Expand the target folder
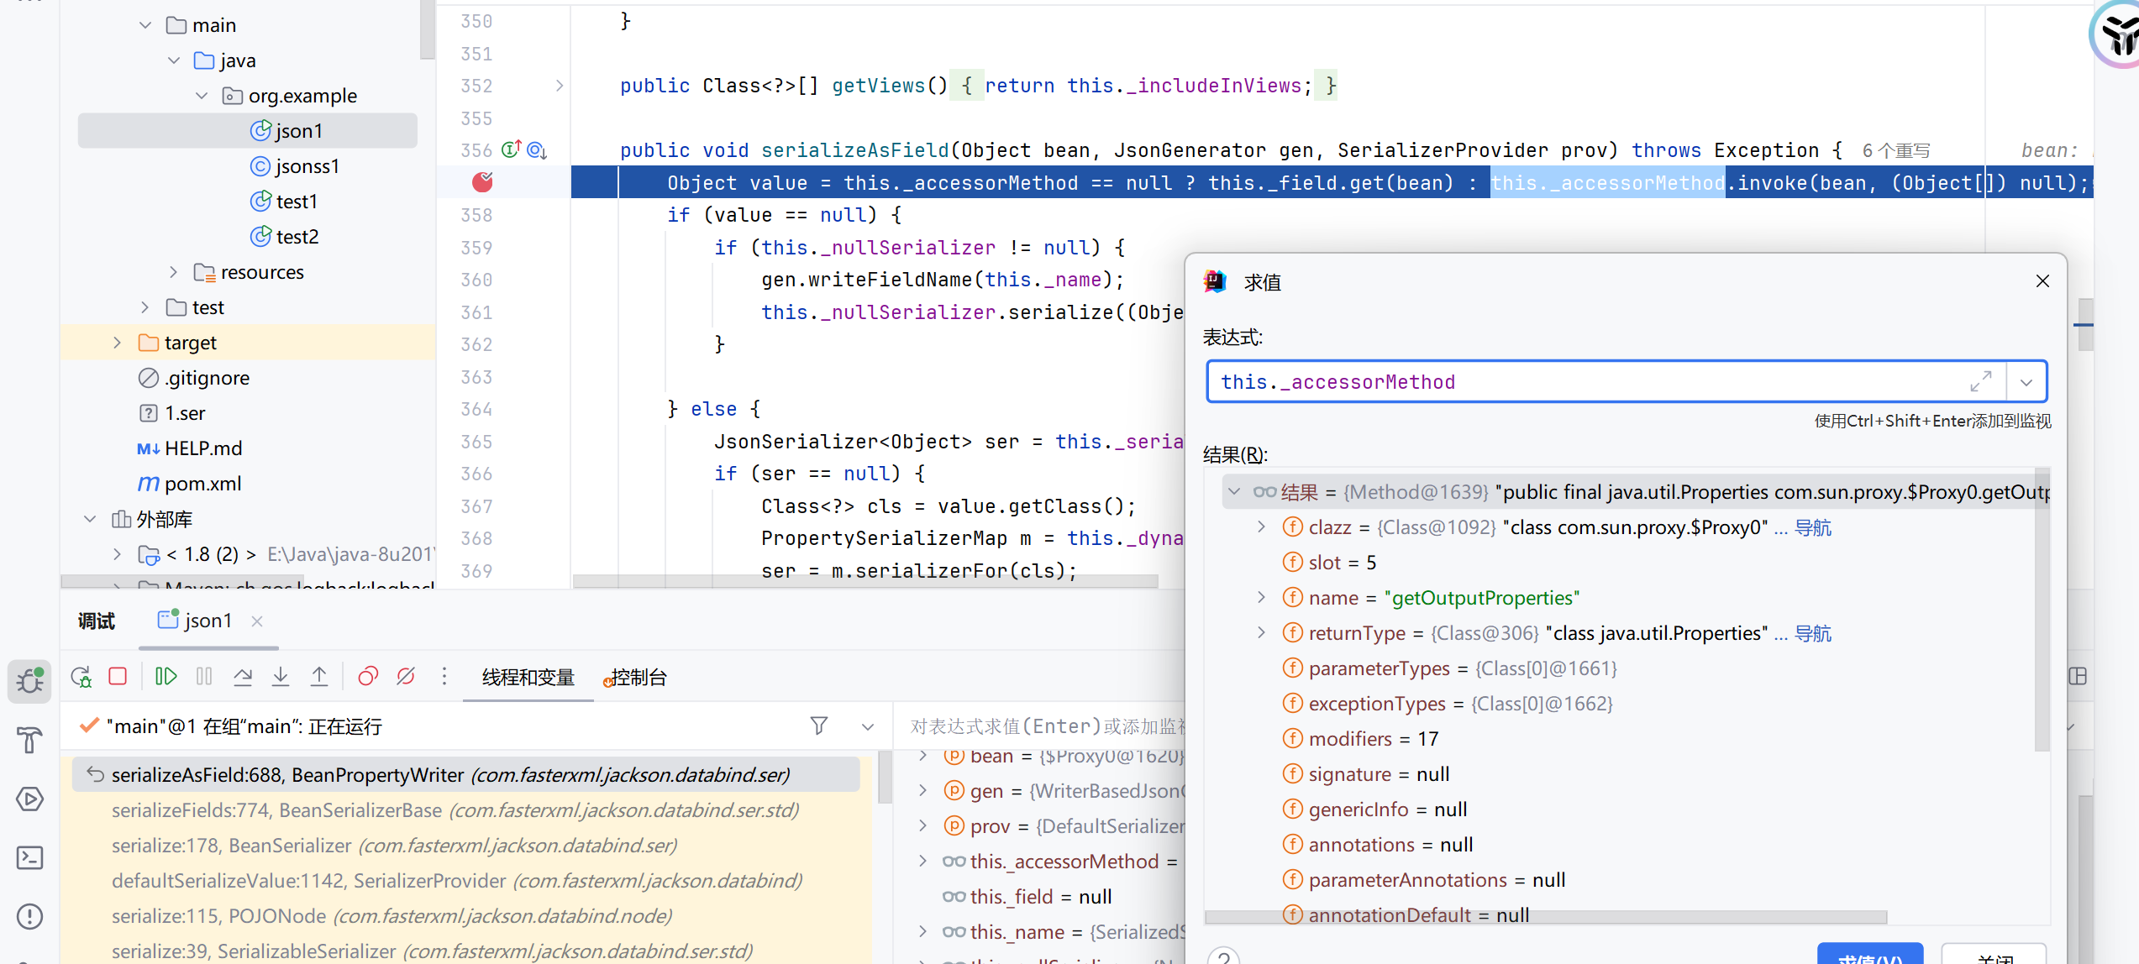Viewport: 2139px width, 964px height. [x=118, y=343]
